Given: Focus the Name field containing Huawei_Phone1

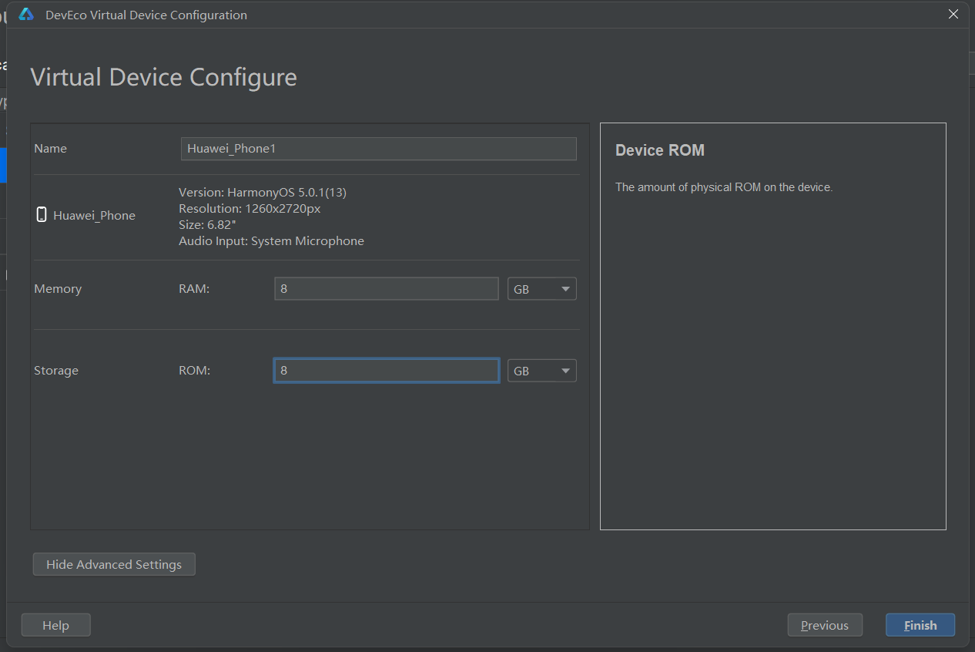Looking at the screenshot, I should 378,149.
